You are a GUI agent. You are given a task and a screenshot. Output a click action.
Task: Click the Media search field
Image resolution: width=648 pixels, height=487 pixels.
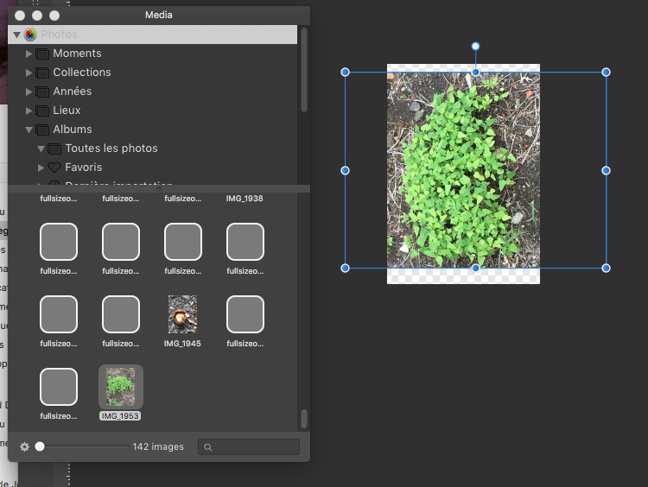249,447
